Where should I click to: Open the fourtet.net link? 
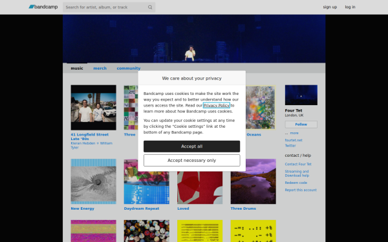click(294, 140)
